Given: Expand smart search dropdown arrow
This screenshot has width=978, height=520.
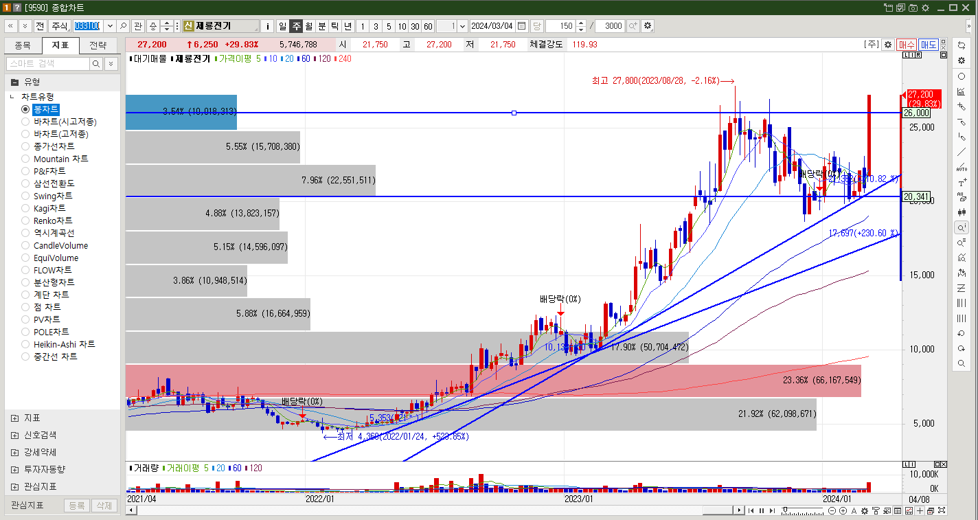Looking at the screenshot, I should tap(111, 63).
